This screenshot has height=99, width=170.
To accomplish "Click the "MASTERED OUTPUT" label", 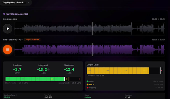I will [x=13, y=40].
